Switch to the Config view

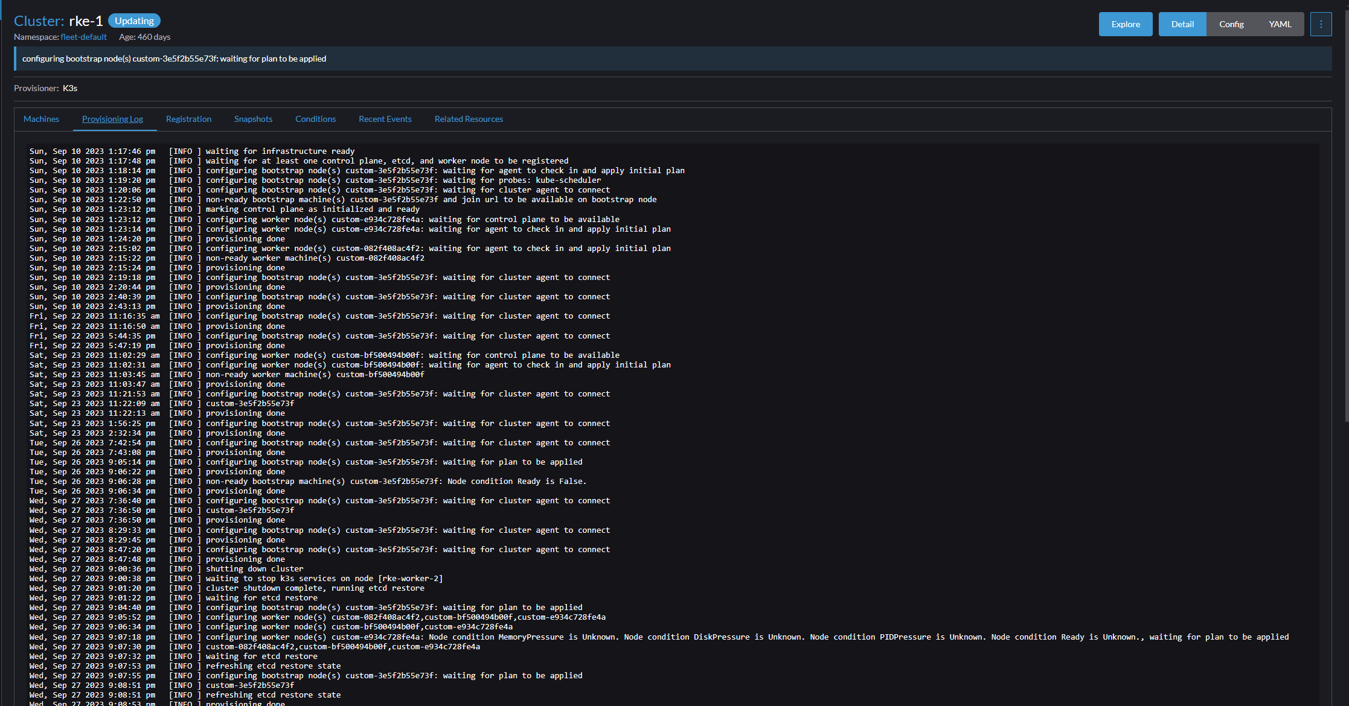[x=1231, y=24]
